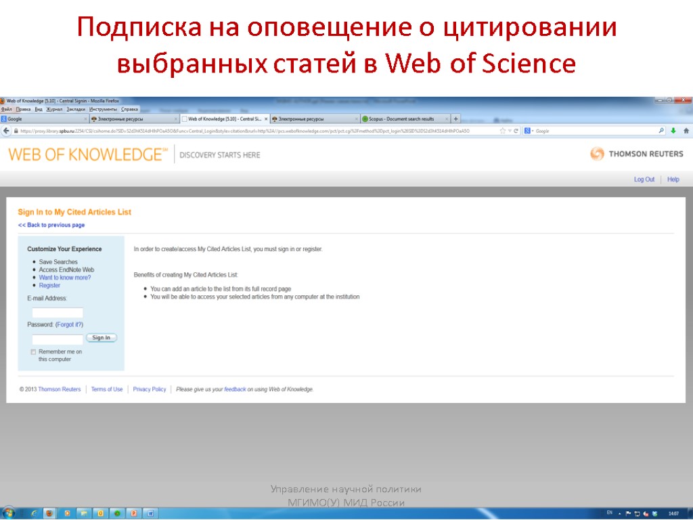
Task: Open the Журнал menu
Action: (x=54, y=109)
